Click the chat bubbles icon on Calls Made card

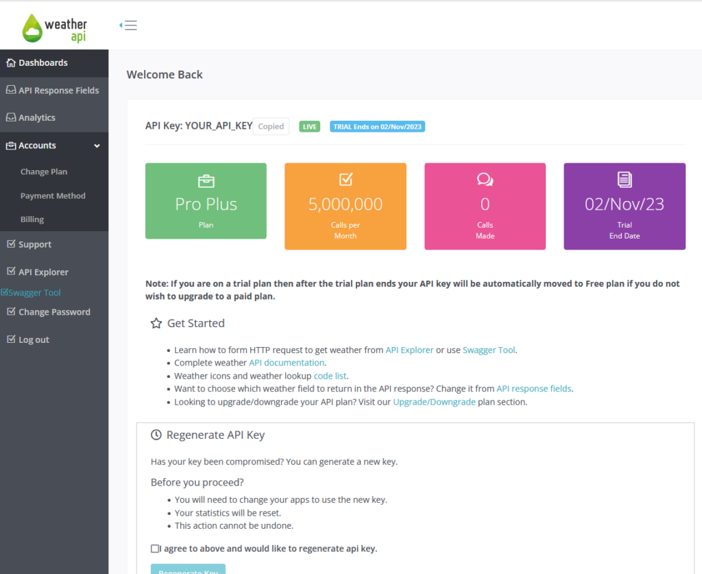(485, 180)
